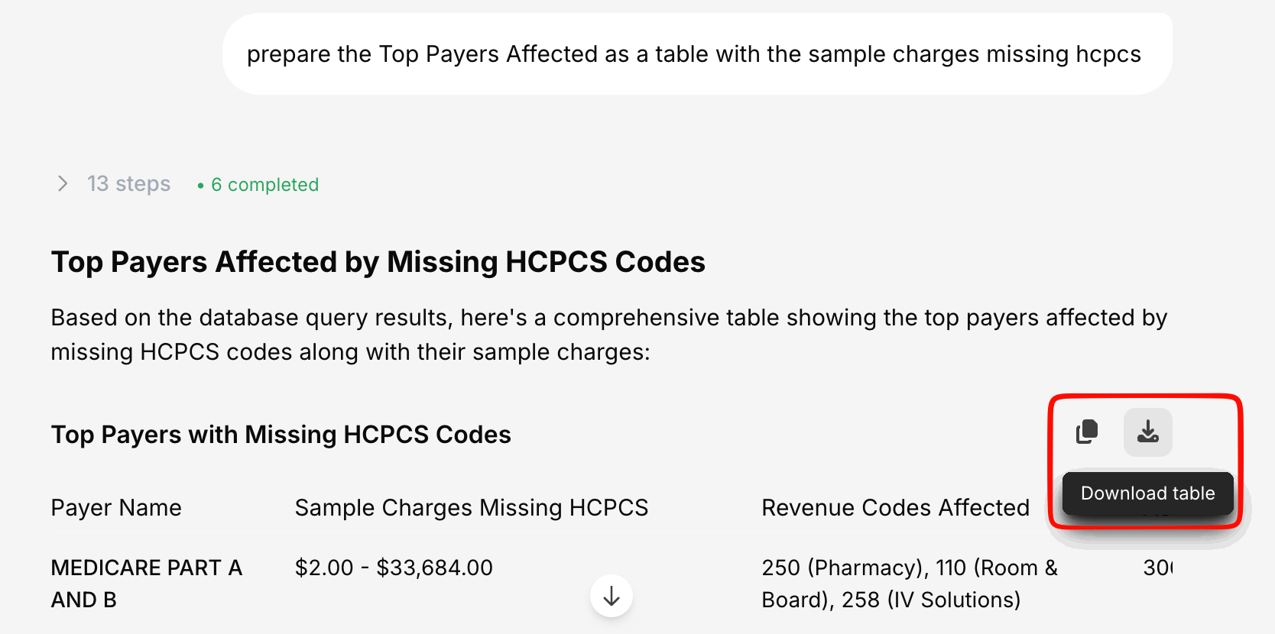Click the "Download table" tooltip
The height and width of the screenshot is (634, 1275).
(x=1147, y=493)
